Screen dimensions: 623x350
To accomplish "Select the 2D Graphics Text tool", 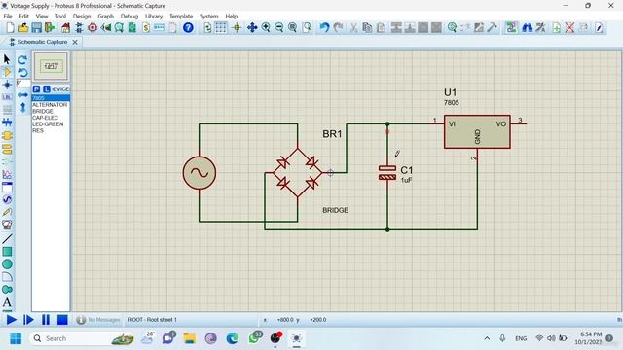I will click(7, 302).
